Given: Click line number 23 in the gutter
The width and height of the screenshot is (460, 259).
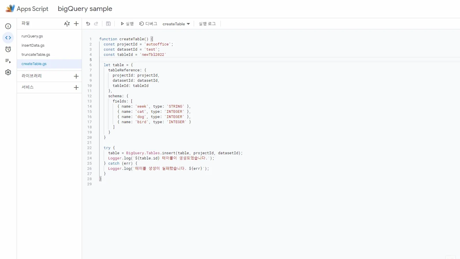Looking at the screenshot, I should point(89,153).
